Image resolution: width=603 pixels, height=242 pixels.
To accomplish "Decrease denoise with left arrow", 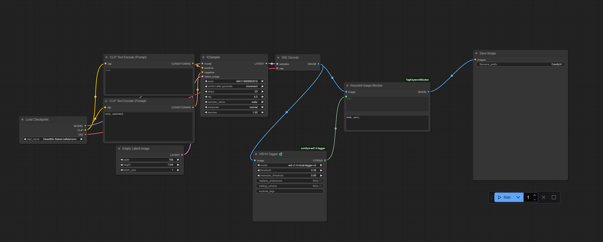I will pos(206,112).
